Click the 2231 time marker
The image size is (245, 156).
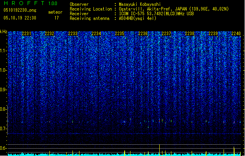(26, 34)
